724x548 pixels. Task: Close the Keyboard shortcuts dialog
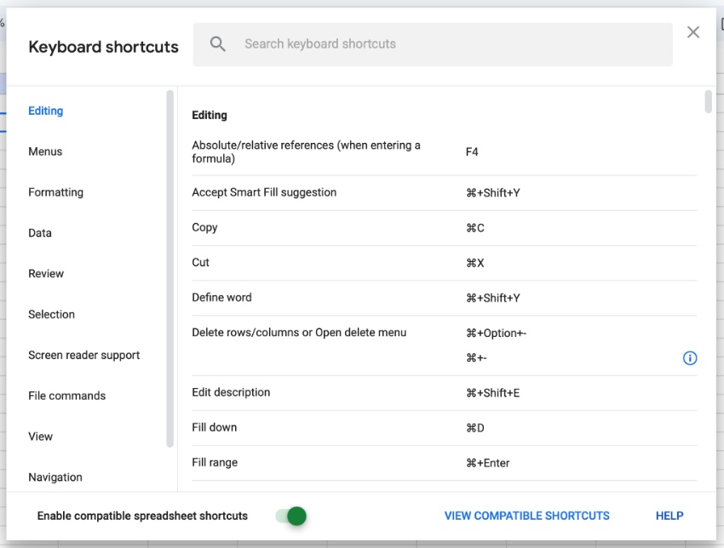(693, 31)
